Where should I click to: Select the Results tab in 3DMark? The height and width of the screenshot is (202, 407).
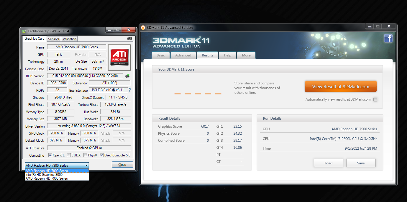207,55
